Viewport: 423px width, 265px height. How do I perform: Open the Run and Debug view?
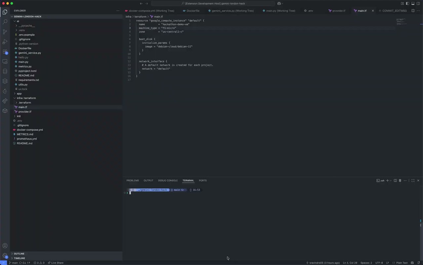click(5, 42)
